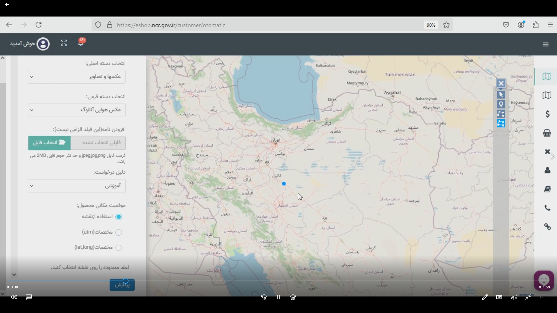
Task: Click the page scroll-up chevron at left
Action: point(3,58)
